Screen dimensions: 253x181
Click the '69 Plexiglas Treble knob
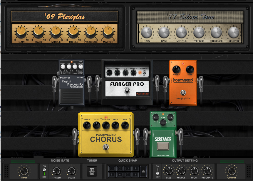click(73, 33)
